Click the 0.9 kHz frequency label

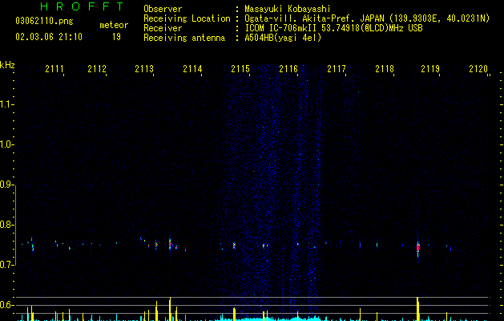[6, 185]
